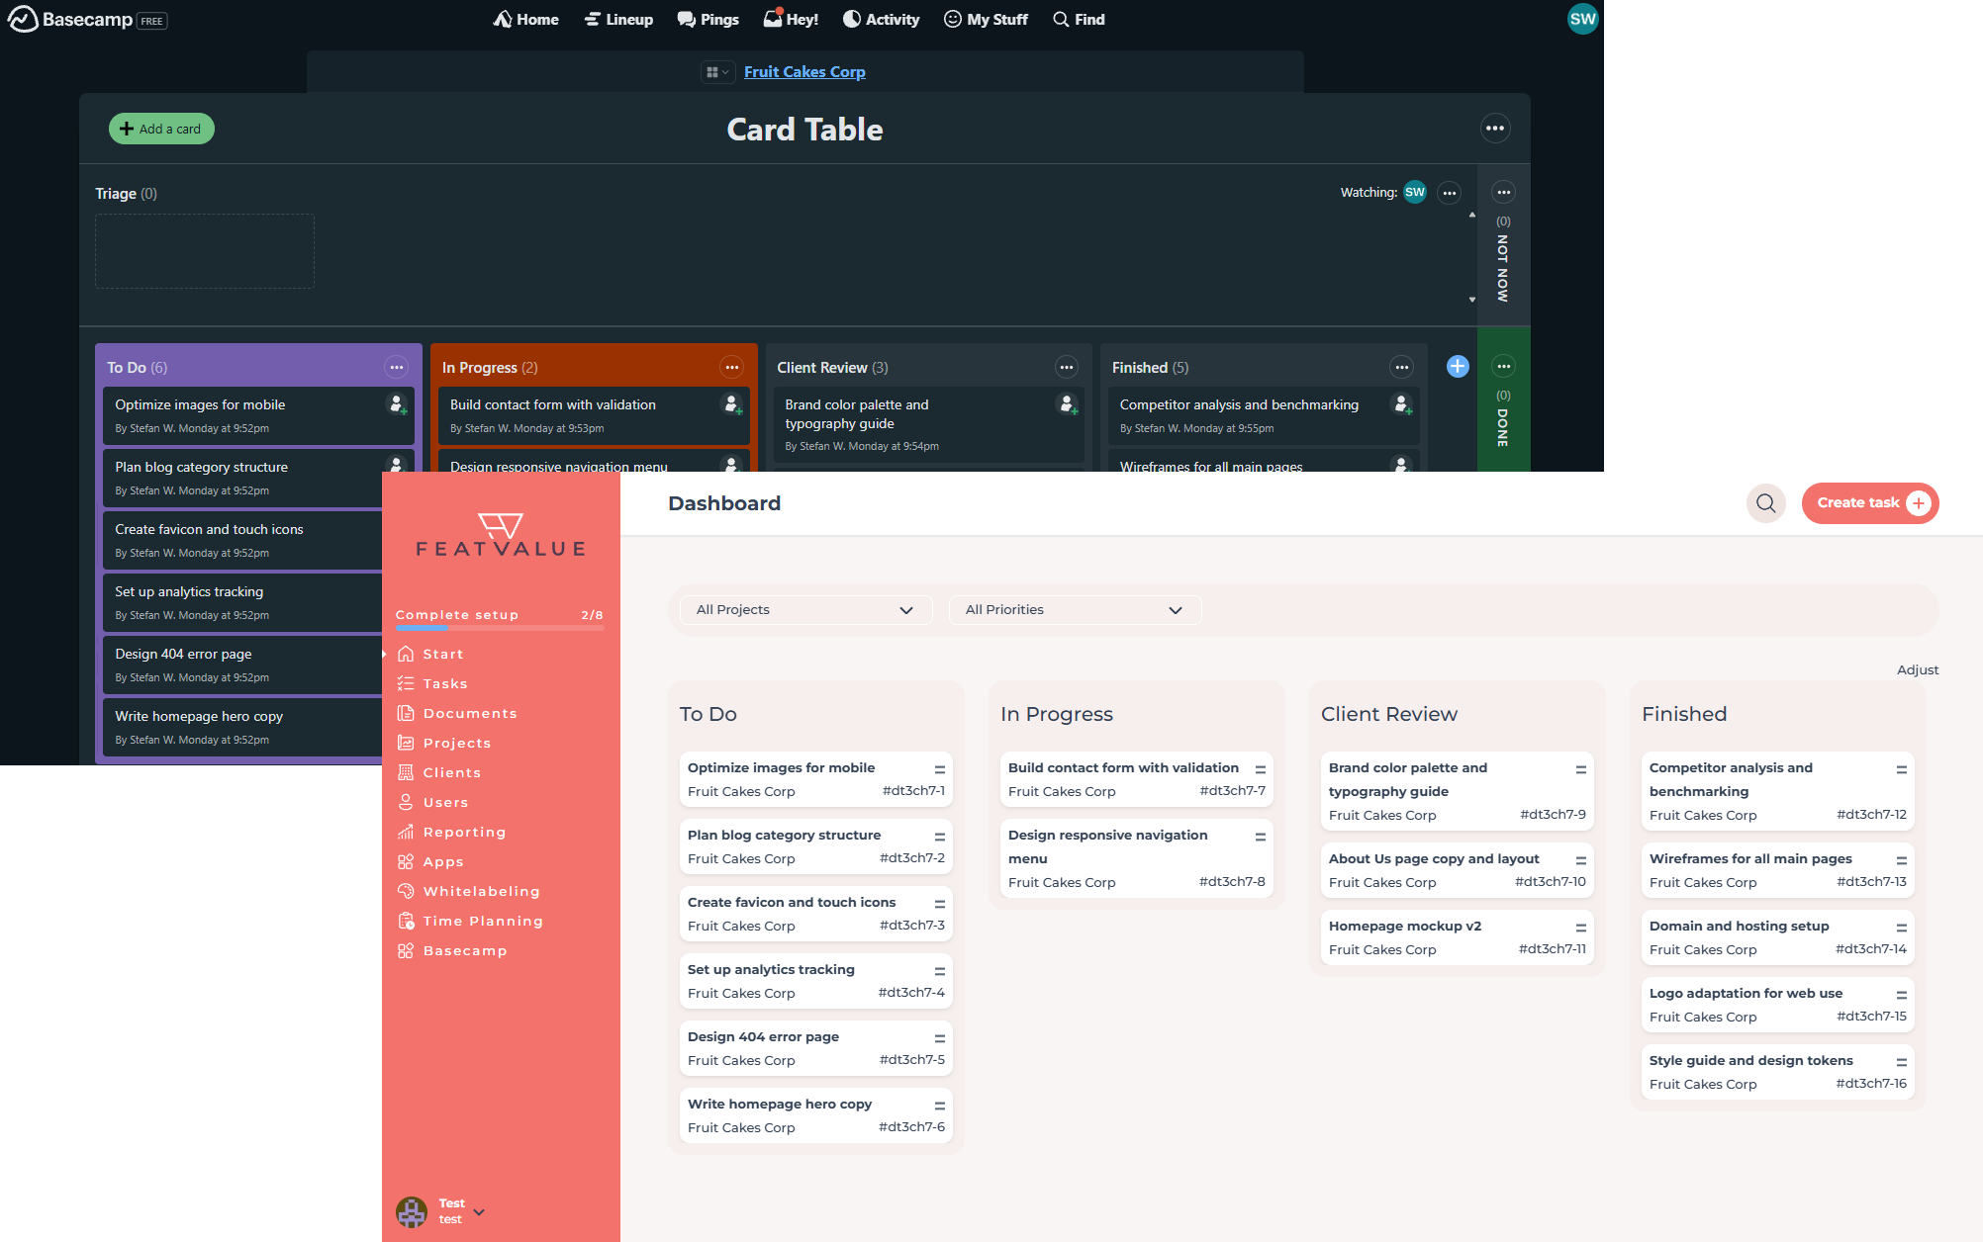Open the Done column ellipsis
This screenshot has width=1983, height=1242.
[x=1503, y=367]
